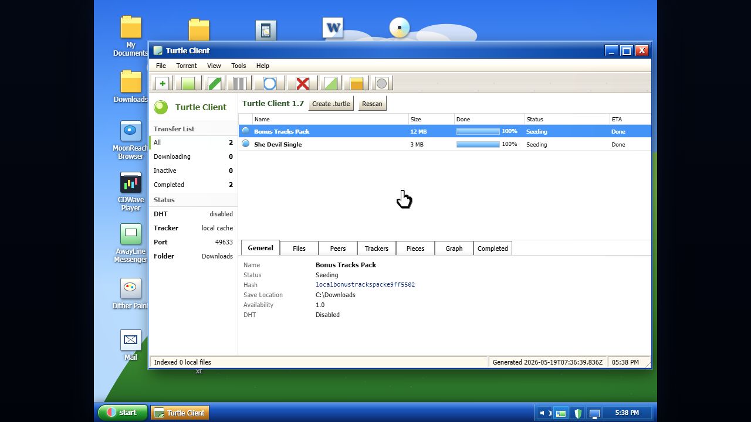Viewport: 751px width, 422px height.
Task: Click the gray circle toolbar icon
Action: click(x=381, y=83)
